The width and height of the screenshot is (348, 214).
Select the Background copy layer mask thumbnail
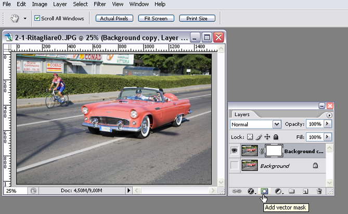tap(274, 152)
